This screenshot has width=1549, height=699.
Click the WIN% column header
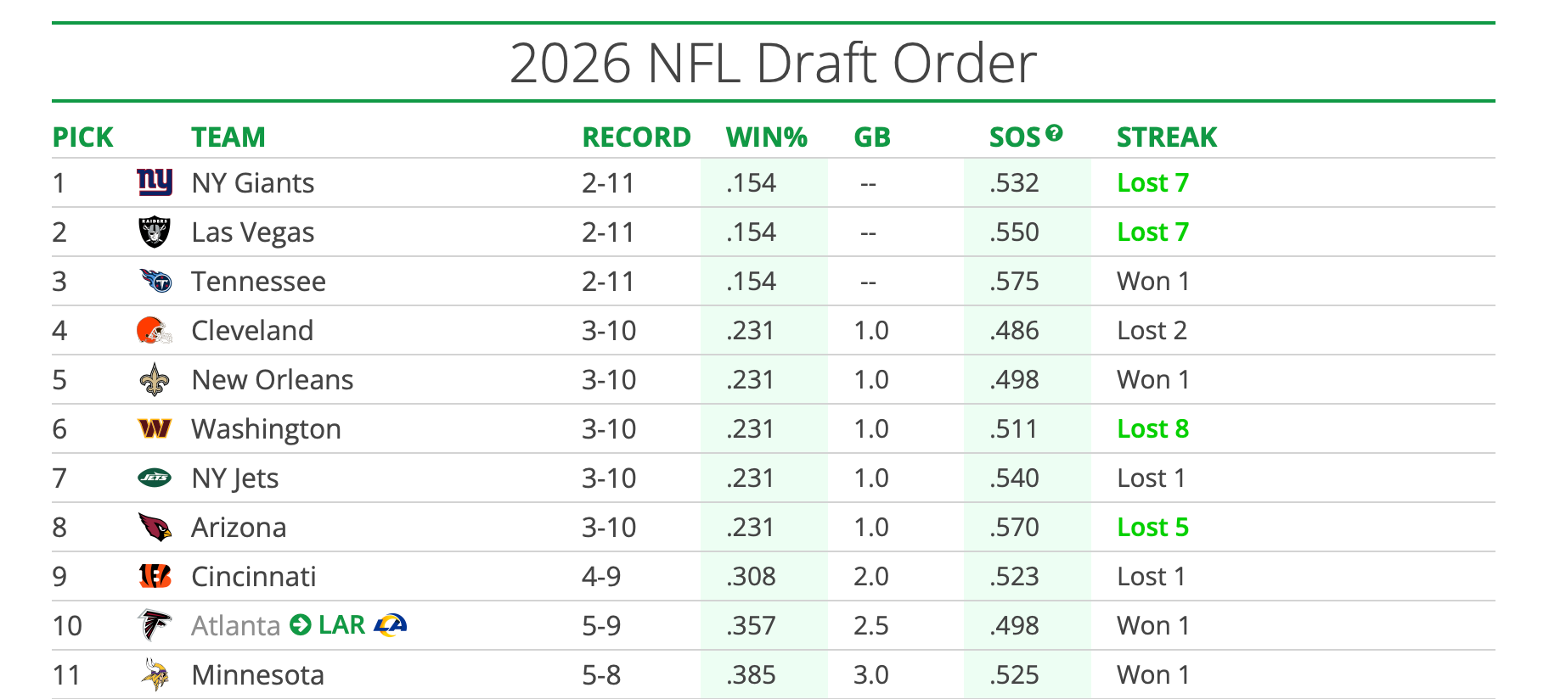click(766, 137)
